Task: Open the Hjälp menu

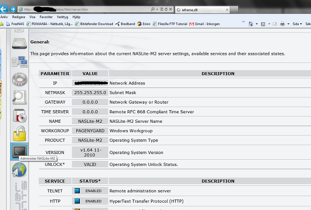Action: (76, 17)
